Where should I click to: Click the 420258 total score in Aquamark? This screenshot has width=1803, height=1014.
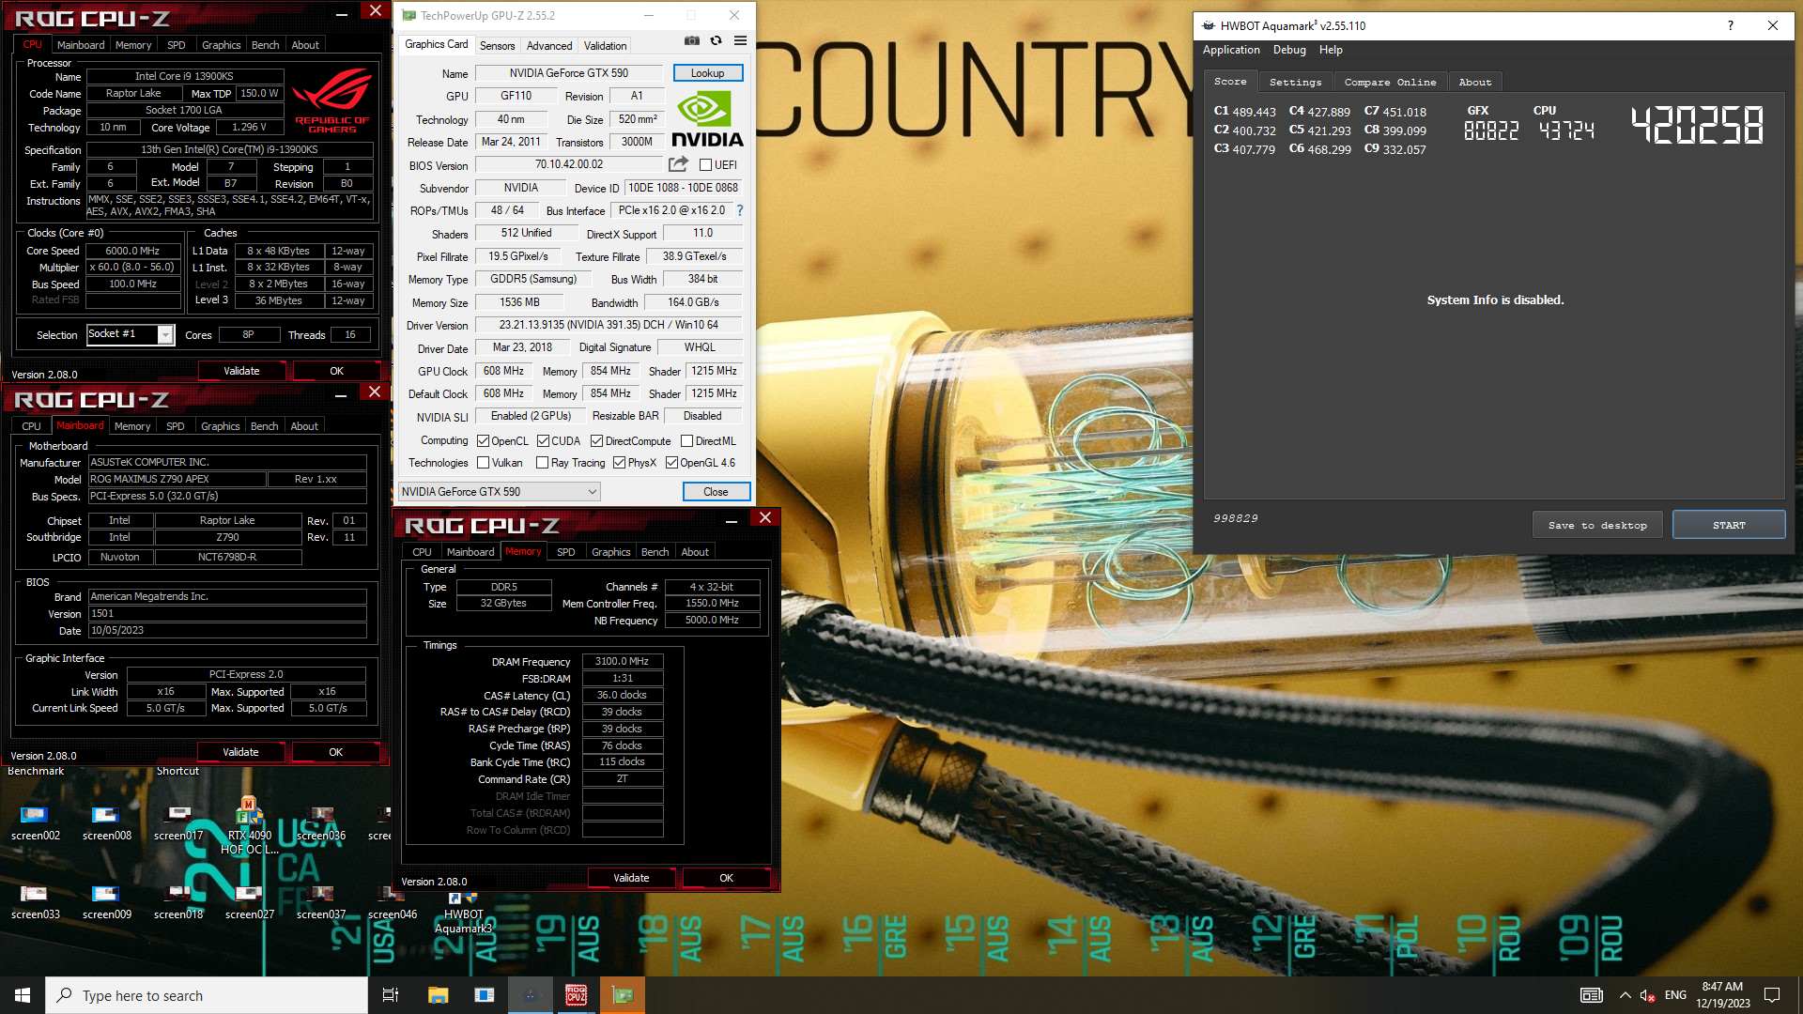click(x=1697, y=125)
